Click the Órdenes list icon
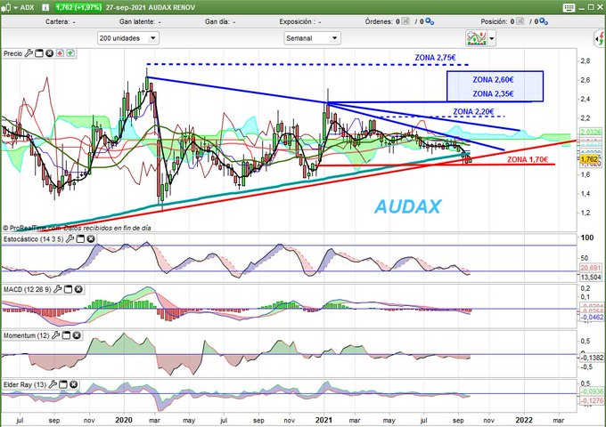The height and width of the screenshot is (427, 606). coord(405,21)
